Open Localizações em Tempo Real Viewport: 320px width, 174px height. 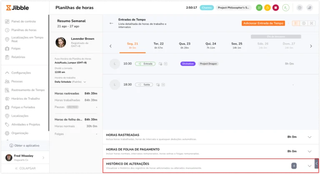[x=24, y=39]
